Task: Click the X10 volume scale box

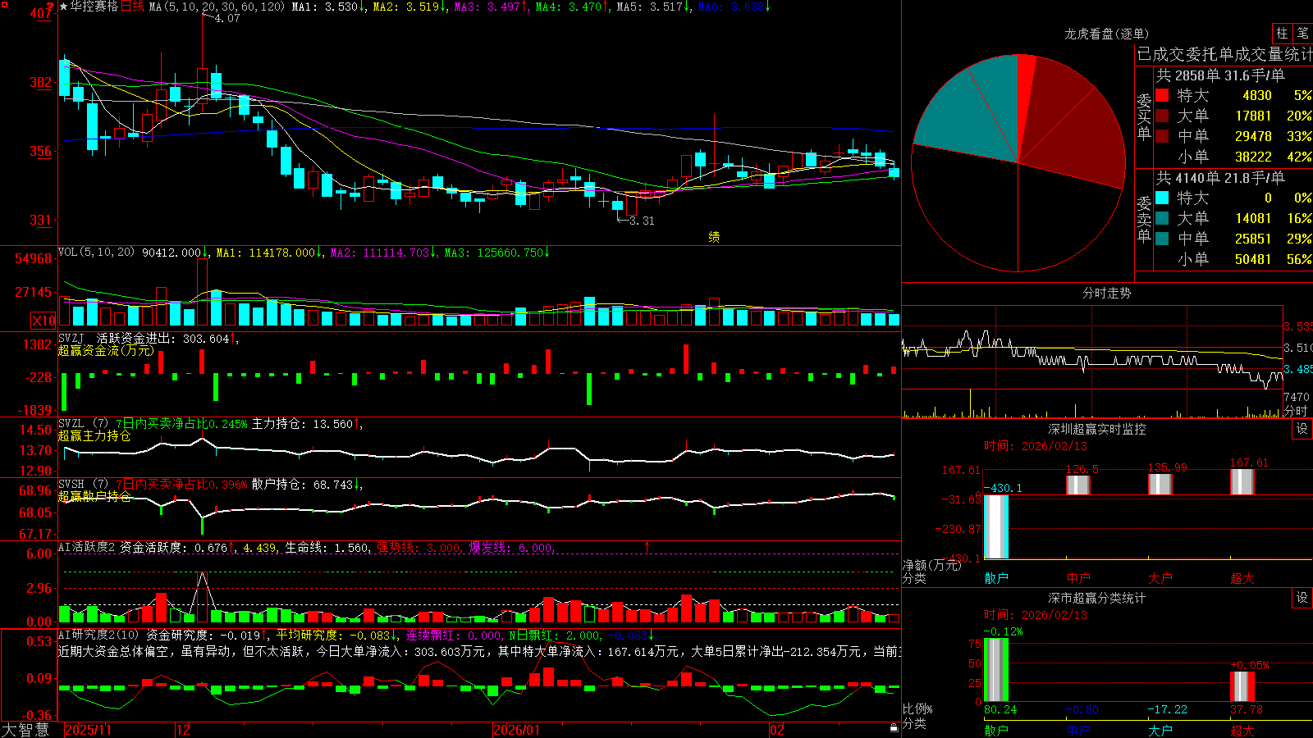Action: pos(43,321)
